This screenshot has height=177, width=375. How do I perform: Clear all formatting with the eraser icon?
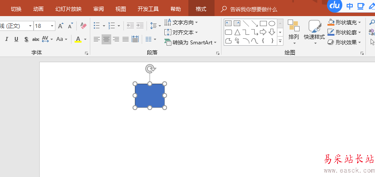coord(83,26)
